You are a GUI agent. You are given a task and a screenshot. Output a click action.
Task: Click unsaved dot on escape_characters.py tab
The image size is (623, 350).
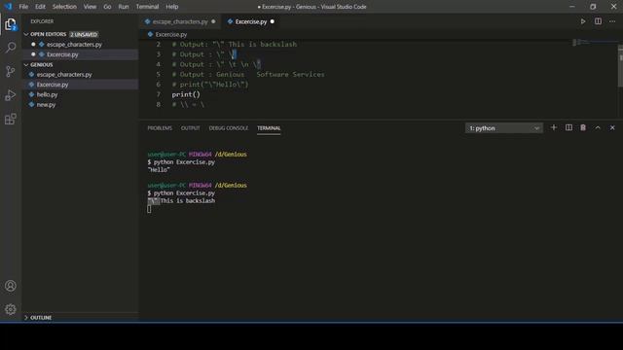[x=213, y=21]
